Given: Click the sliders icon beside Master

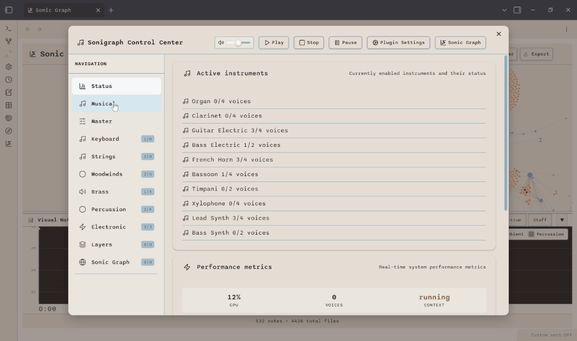Looking at the screenshot, I should pos(82,121).
